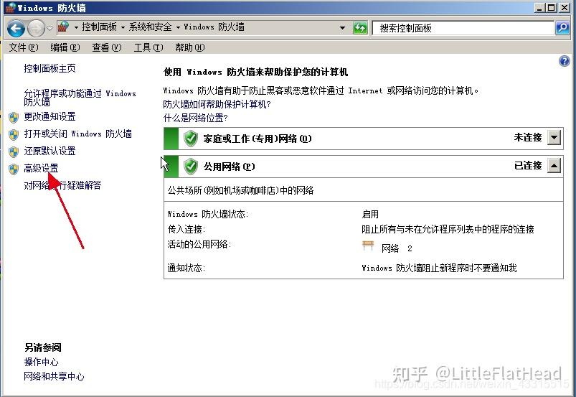Open 网络和共享中心 link
This screenshot has height=397, width=576.
tap(54, 376)
